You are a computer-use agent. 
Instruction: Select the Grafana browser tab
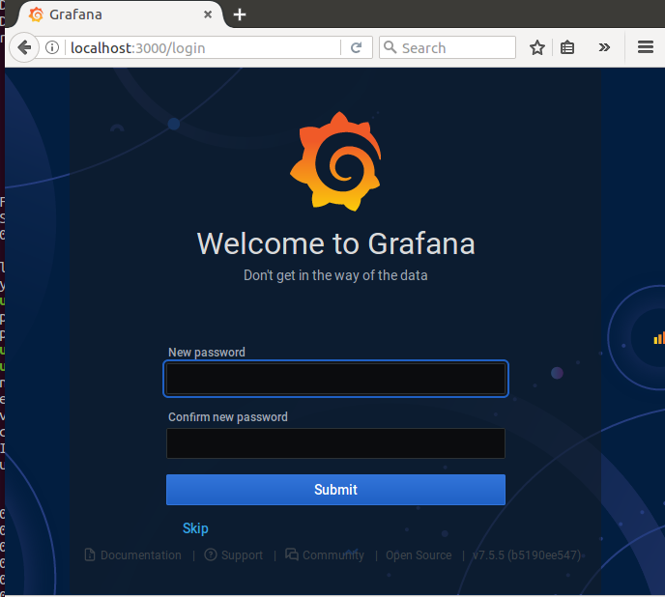pyautogui.click(x=121, y=14)
